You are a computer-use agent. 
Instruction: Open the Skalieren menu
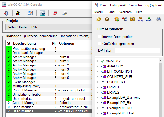(x=125, y=12)
